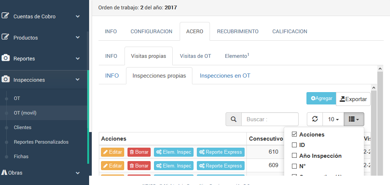Click the refresh table icon button
Viewport: 390px width, 185px height.
[x=315, y=119]
